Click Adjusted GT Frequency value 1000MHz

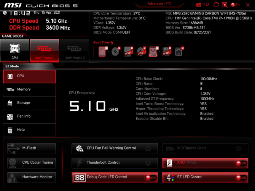point(207,99)
